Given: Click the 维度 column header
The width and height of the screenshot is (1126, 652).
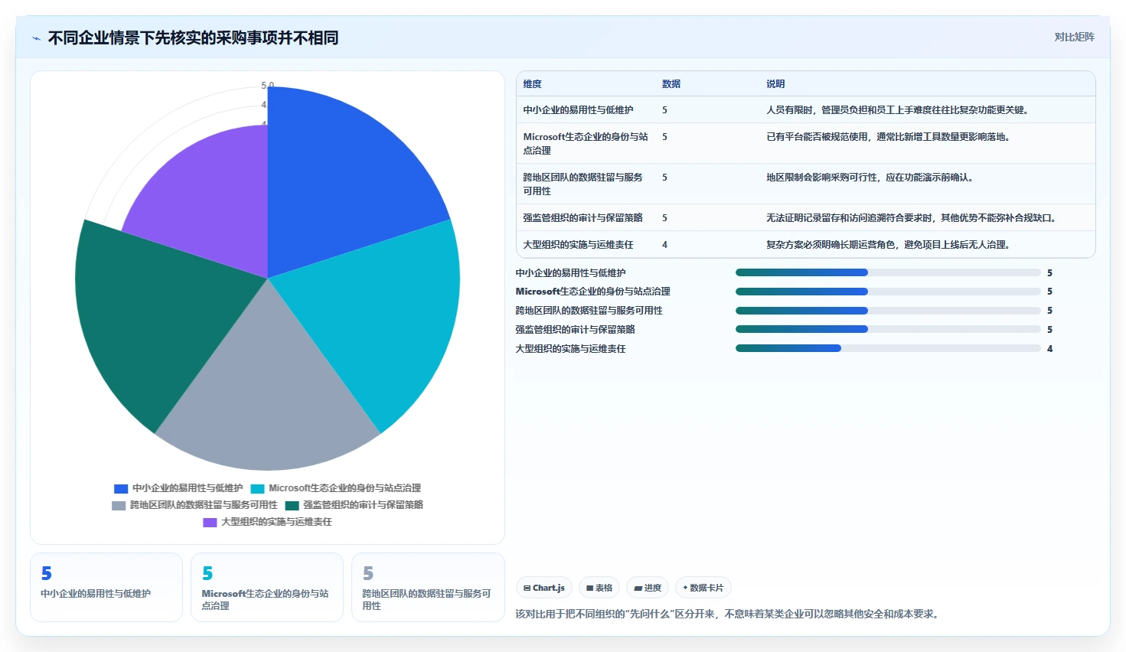Looking at the screenshot, I should click(532, 84).
